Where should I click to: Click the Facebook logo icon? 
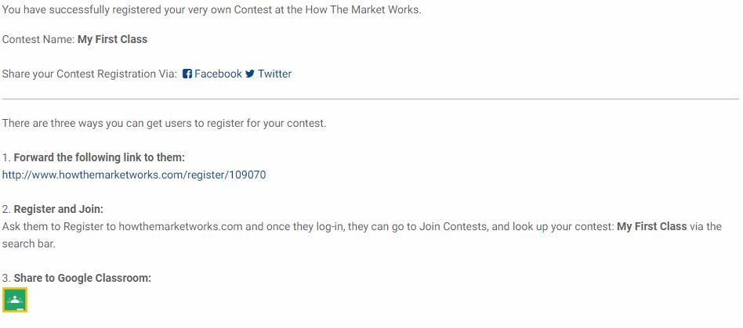click(x=187, y=74)
